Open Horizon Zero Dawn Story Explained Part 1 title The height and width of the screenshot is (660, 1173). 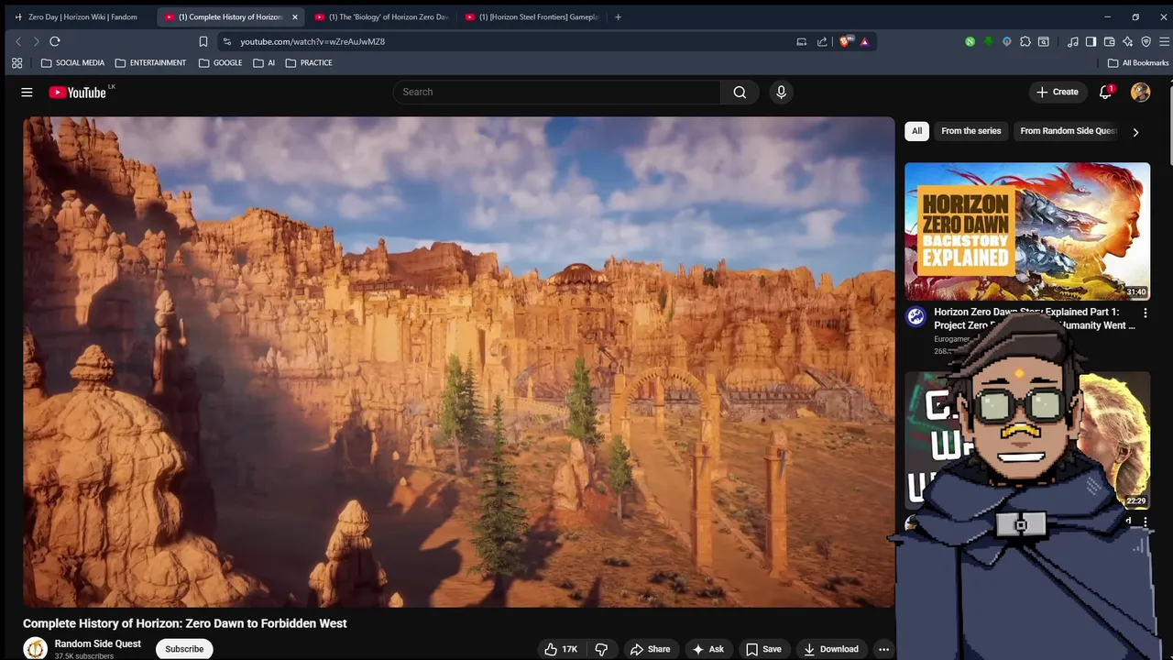coord(1034,318)
